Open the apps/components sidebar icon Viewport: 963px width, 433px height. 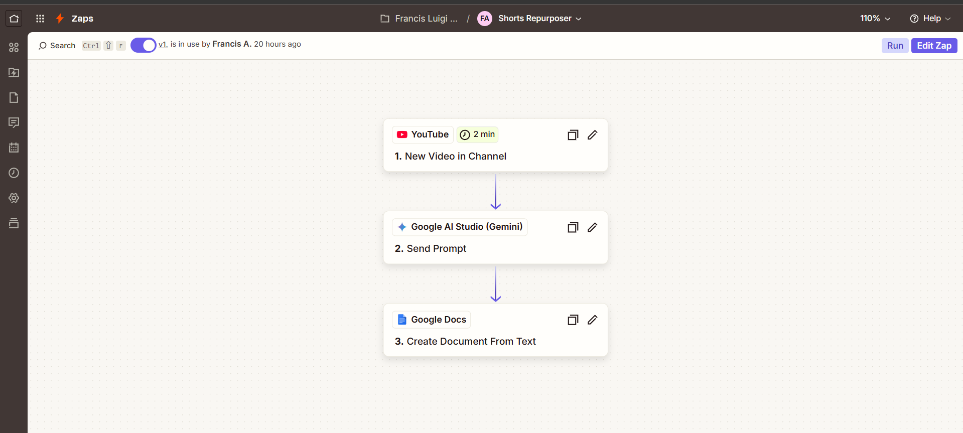(14, 48)
